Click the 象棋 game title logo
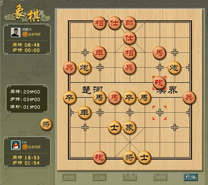Image resolution: width=208 pixels, height=185 pixels. [x=27, y=14]
